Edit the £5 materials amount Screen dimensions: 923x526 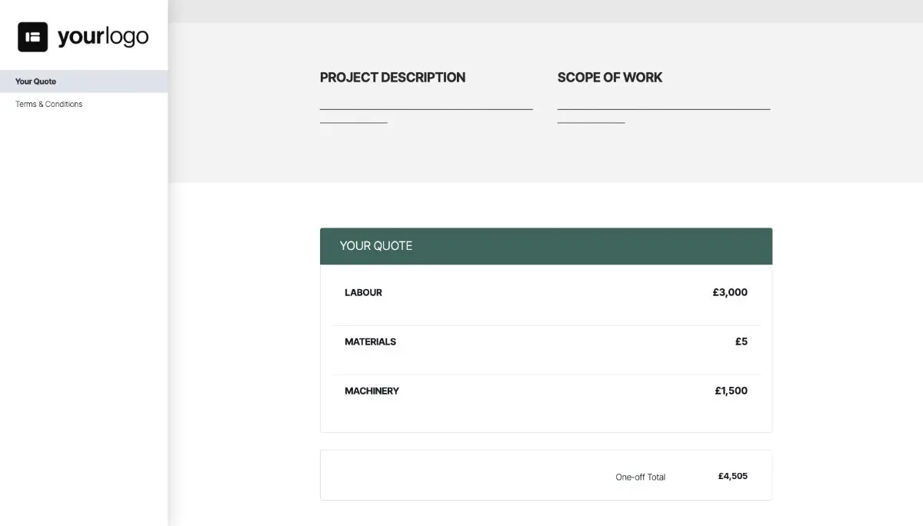click(x=741, y=341)
